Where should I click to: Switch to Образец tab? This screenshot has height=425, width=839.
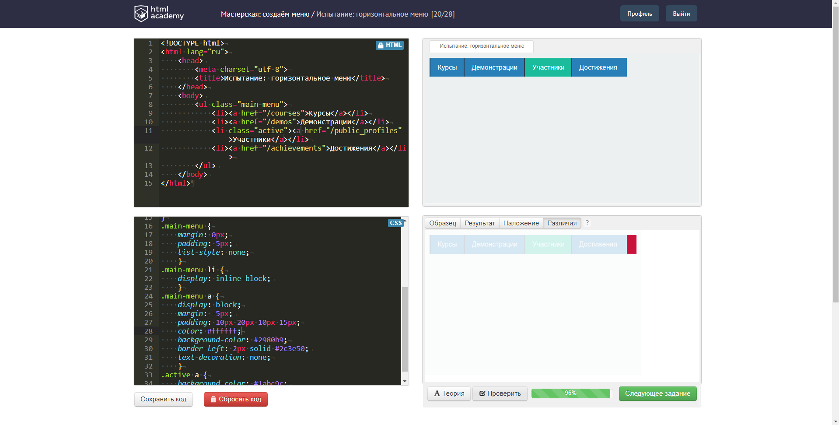[x=442, y=223]
